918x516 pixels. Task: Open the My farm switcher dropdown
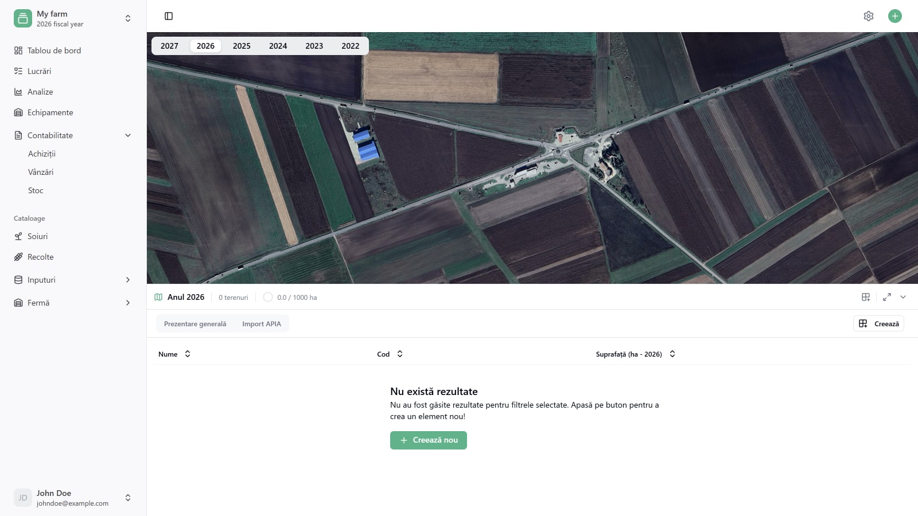(x=128, y=18)
